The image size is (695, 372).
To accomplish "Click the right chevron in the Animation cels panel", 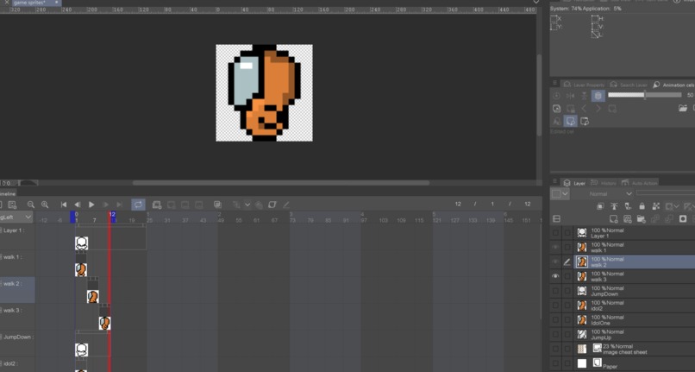I will 598,108.
